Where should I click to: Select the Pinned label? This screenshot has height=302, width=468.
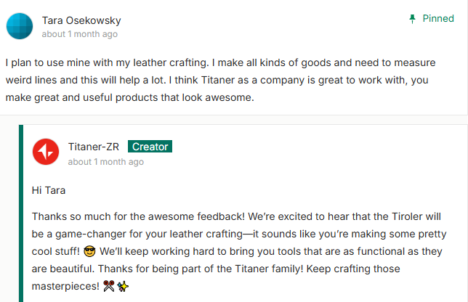[438, 19]
